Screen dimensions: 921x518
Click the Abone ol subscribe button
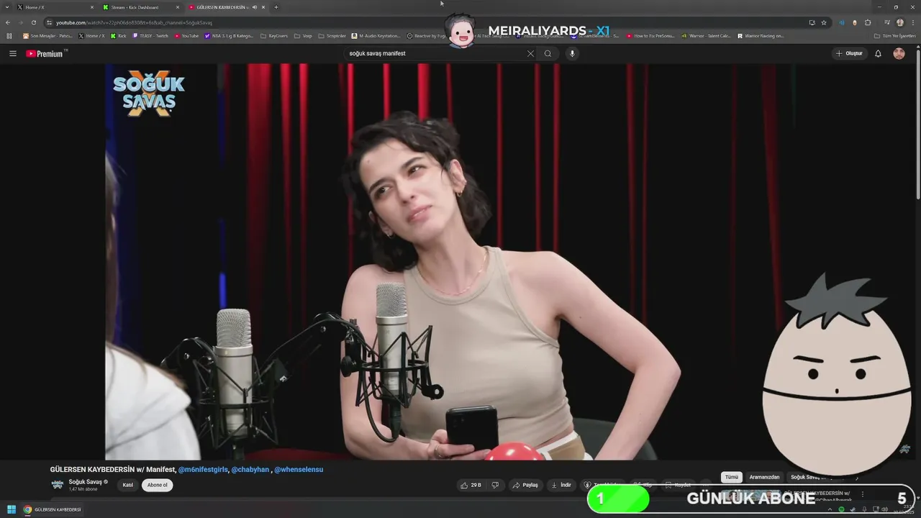pyautogui.click(x=158, y=485)
